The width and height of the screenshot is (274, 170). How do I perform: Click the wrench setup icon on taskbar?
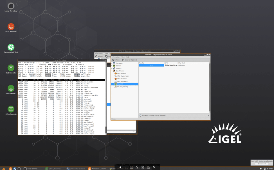pyautogui.click(x=15, y=169)
